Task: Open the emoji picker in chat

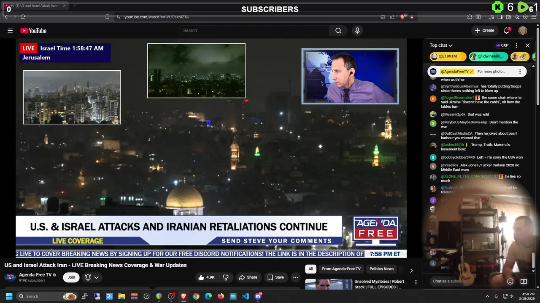Action: 510,281
